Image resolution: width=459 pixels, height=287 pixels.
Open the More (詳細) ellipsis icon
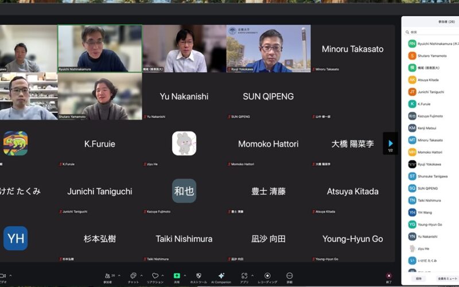[x=289, y=276]
